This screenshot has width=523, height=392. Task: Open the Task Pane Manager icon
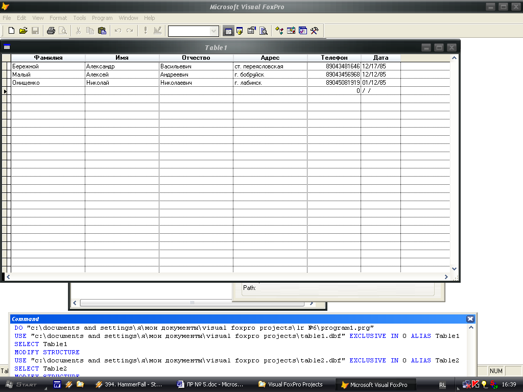(303, 31)
